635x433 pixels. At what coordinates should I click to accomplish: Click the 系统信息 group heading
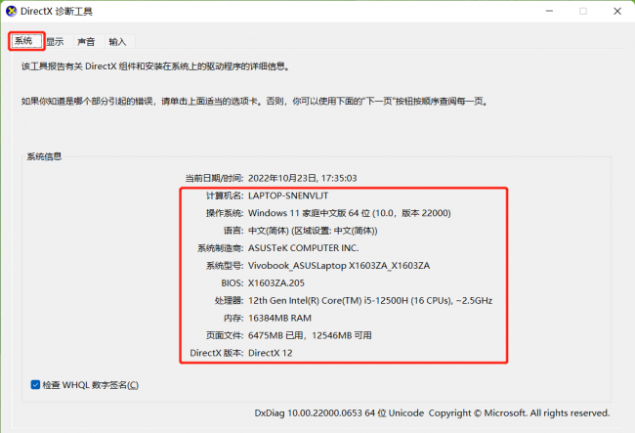point(44,156)
